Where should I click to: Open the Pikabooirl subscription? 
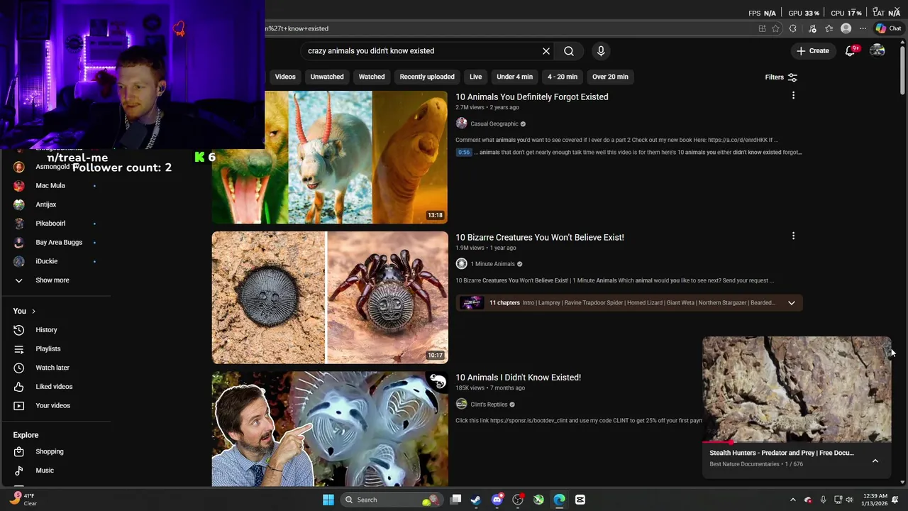[x=50, y=224]
